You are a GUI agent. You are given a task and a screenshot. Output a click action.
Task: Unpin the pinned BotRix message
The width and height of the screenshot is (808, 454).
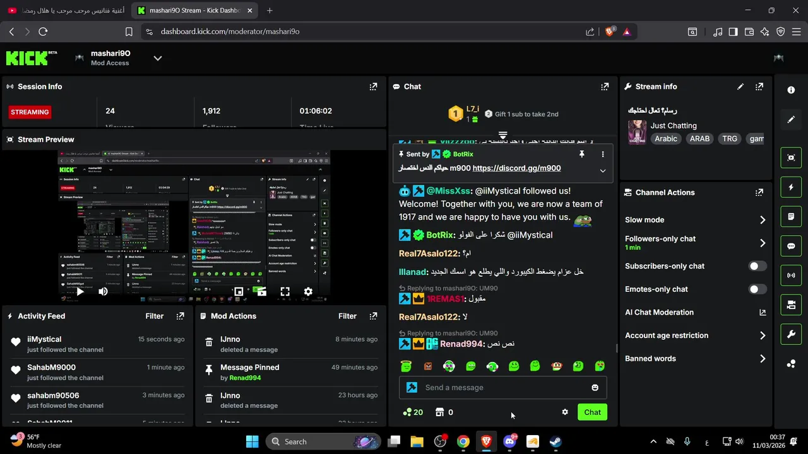pos(582,154)
